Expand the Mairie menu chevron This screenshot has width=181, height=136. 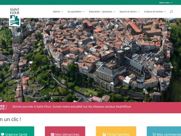point(63,12)
